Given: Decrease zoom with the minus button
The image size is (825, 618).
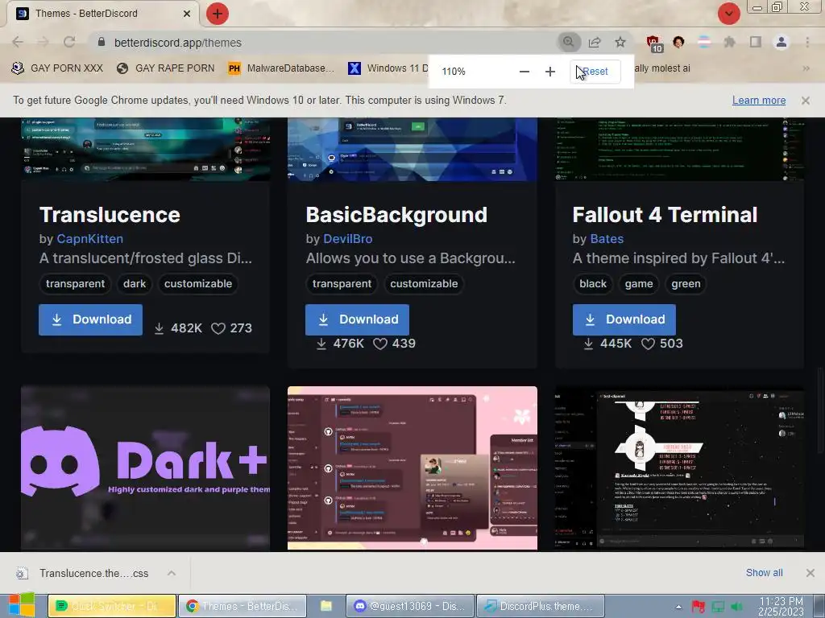Looking at the screenshot, I should 524,72.
